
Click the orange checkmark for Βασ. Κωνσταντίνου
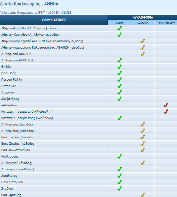pos(143,150)
